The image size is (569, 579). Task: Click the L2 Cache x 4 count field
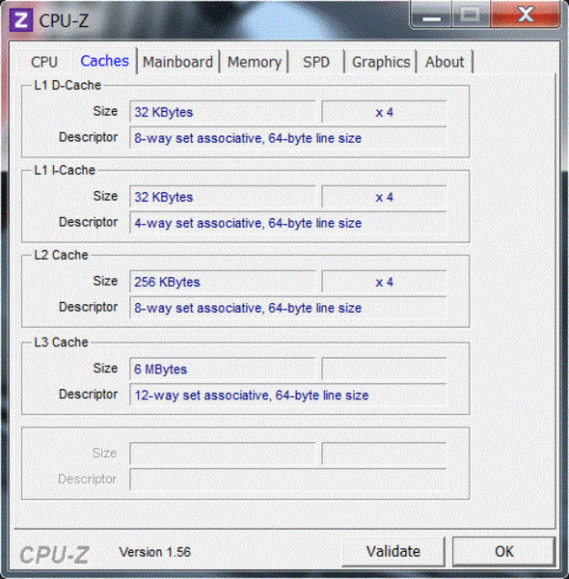coord(384,282)
